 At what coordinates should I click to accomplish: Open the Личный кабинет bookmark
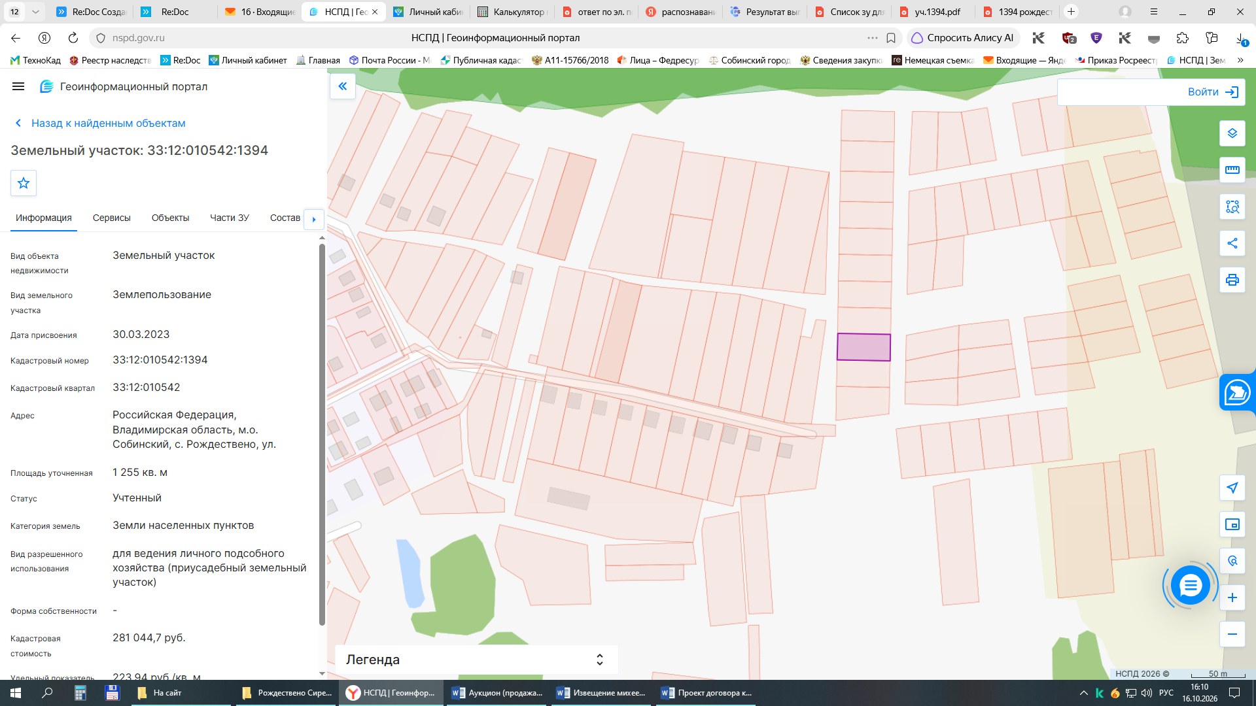point(248,60)
